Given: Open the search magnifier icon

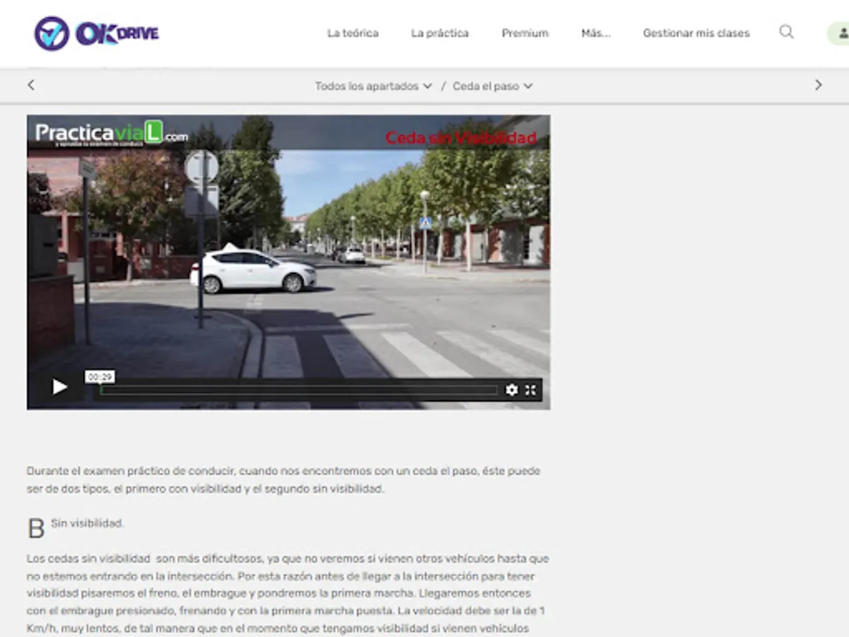Looking at the screenshot, I should point(786,32).
